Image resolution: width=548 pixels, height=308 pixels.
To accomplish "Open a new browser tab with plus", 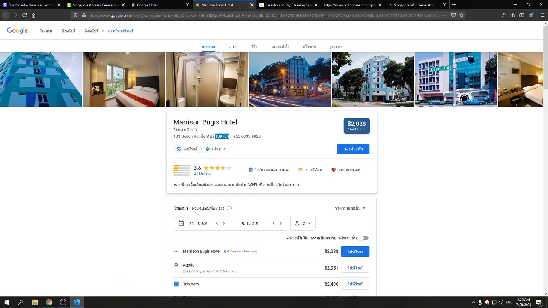I will (x=454, y=5).
